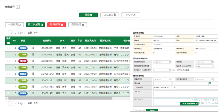Open calendar for 二次健診実施日 date field

point(212,79)
